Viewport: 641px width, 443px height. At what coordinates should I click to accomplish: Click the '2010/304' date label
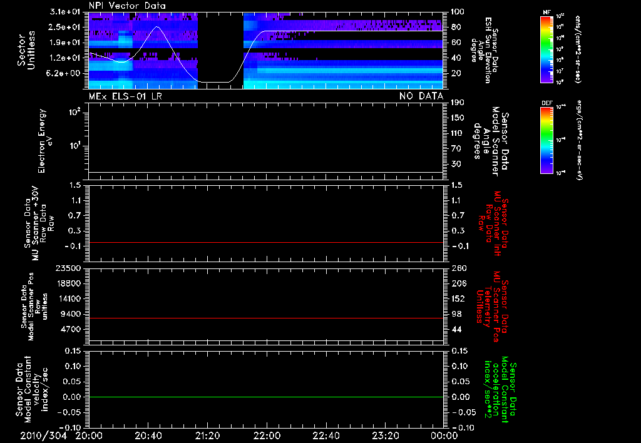click(x=43, y=435)
